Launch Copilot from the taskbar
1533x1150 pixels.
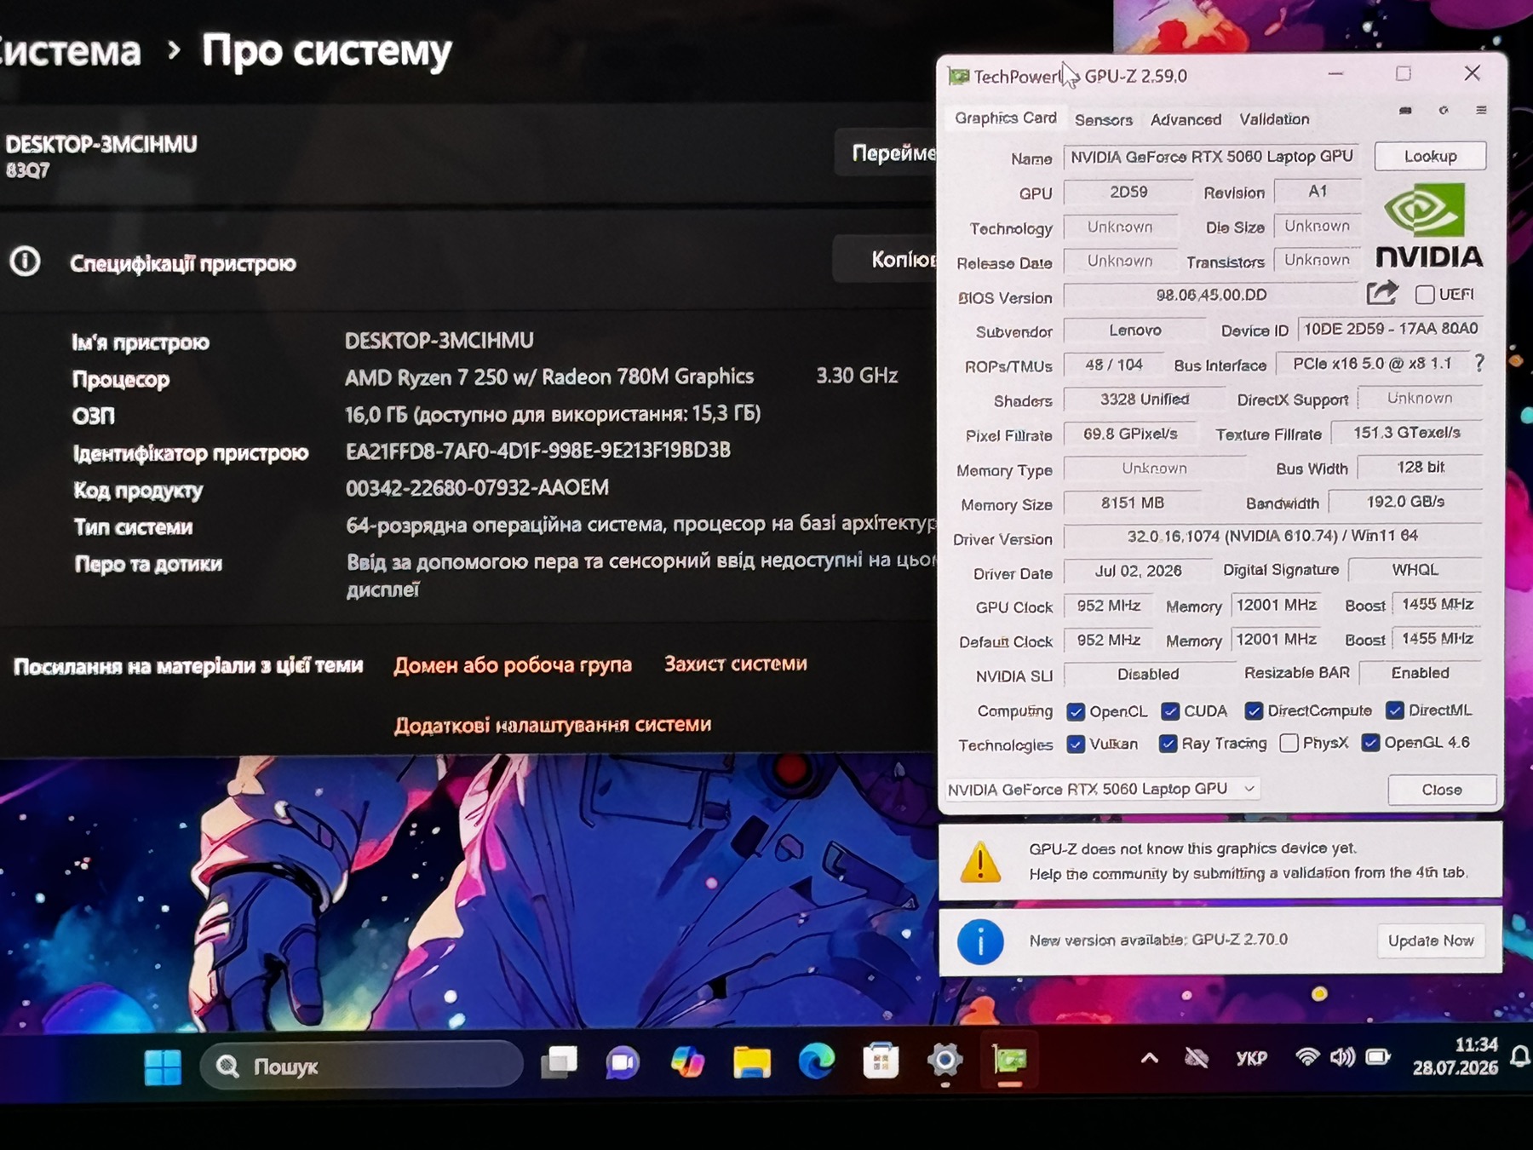pyautogui.click(x=687, y=1062)
